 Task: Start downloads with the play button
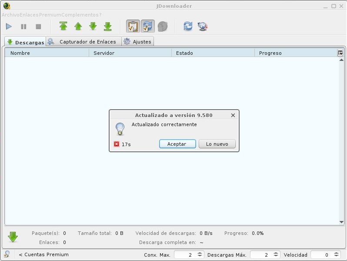(x=9, y=27)
